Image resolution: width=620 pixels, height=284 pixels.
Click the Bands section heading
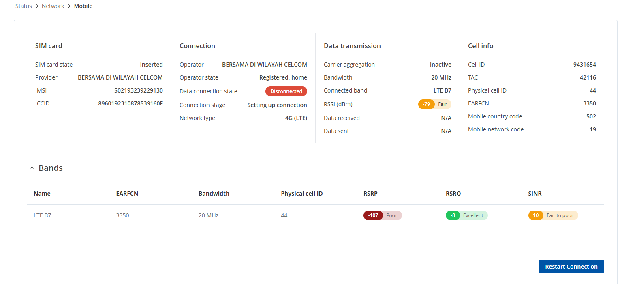pos(51,168)
